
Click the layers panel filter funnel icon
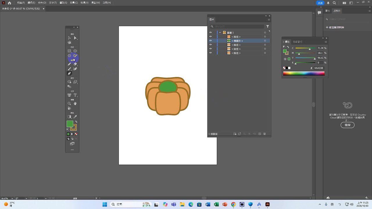(x=268, y=26)
